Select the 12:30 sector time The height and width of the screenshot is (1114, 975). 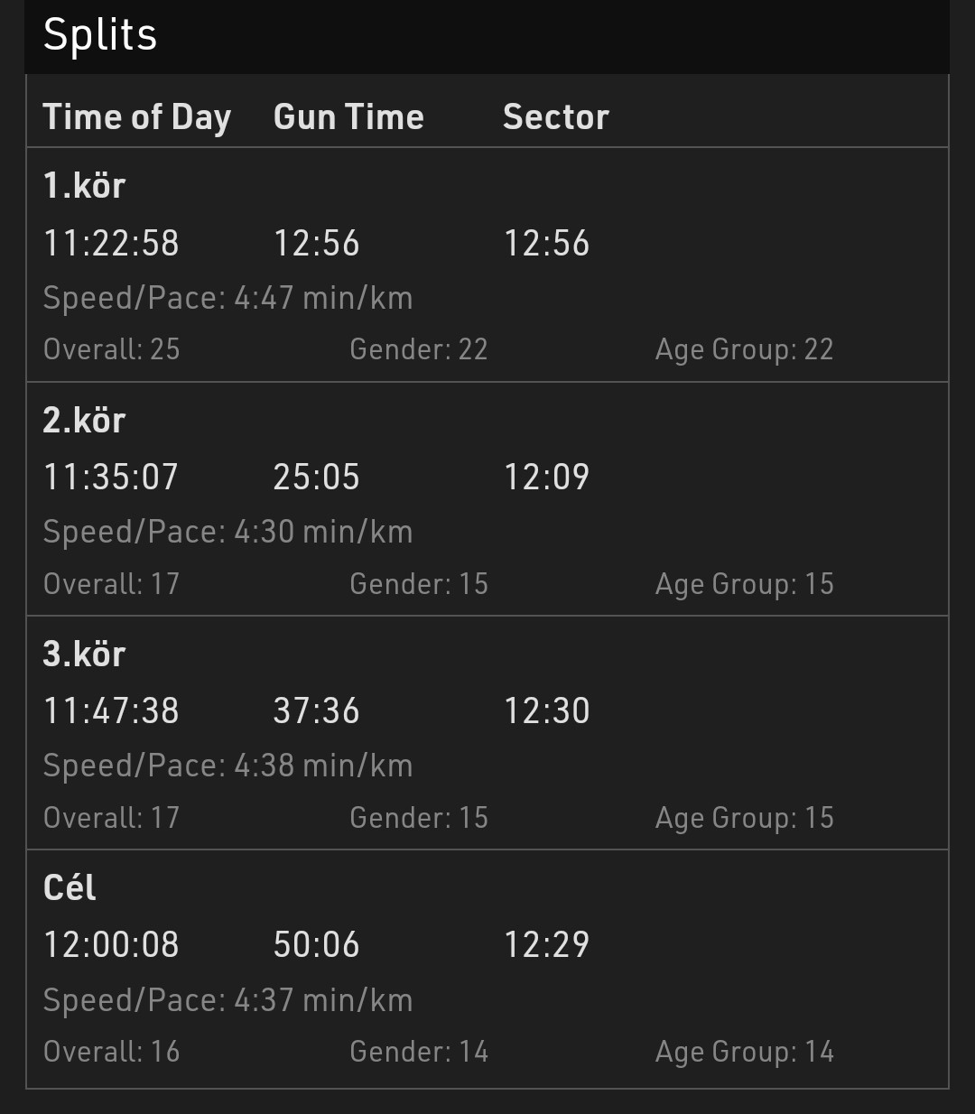click(x=546, y=711)
